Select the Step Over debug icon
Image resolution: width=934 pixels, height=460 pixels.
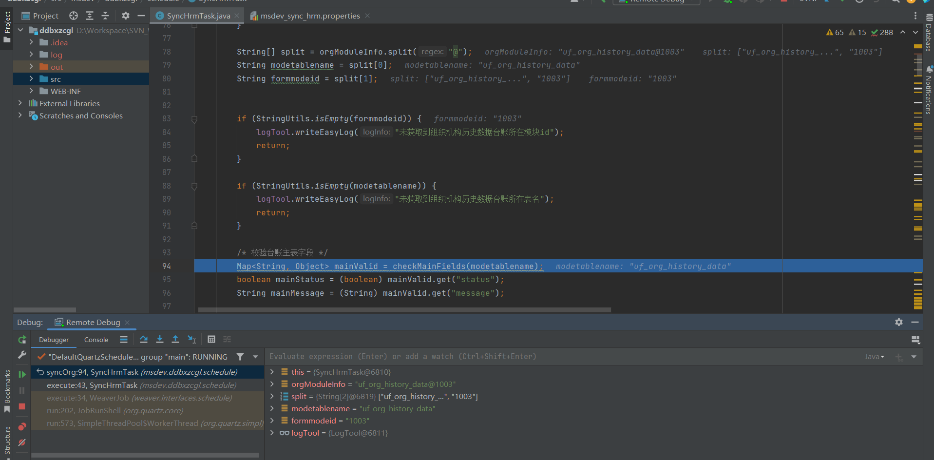click(x=143, y=339)
